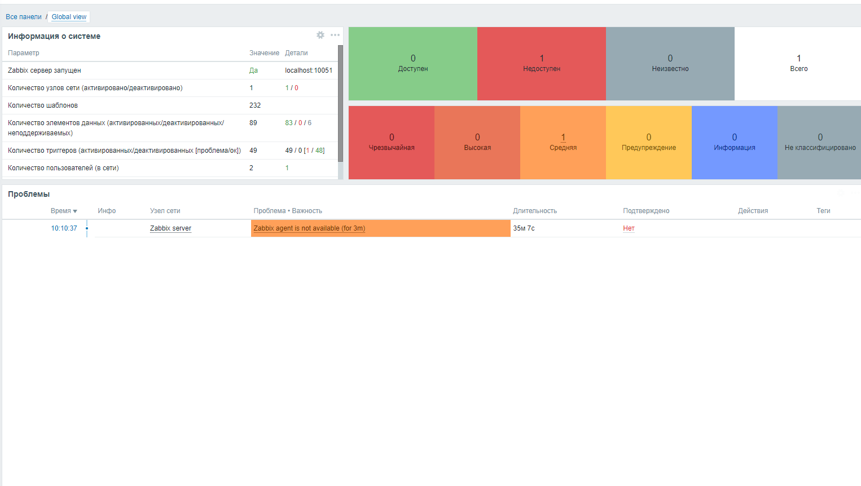Select the white "Всего" total tile
The height and width of the screenshot is (486, 861).
798,64
